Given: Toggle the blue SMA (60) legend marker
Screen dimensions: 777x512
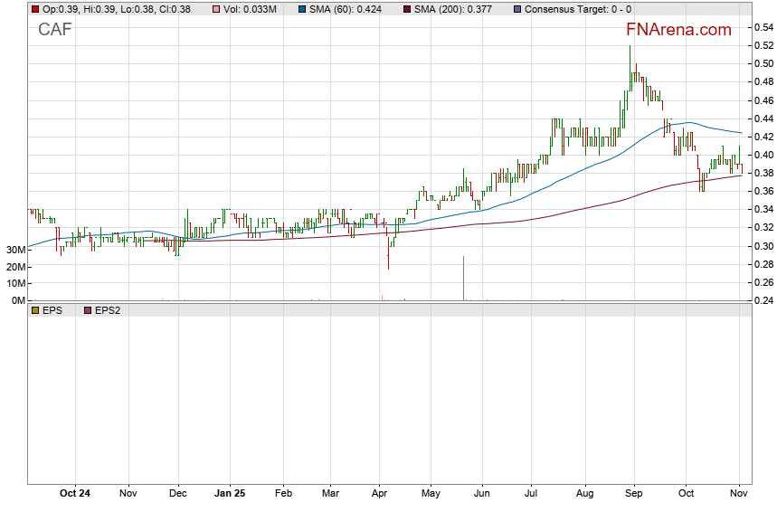Looking at the screenshot, I should pos(301,9).
